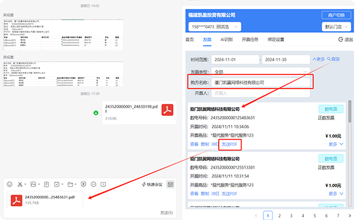Expand 更多 on invoice ending 25513381

[x=336, y=194]
